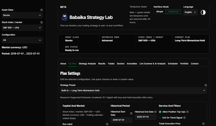Open help icon next to Stock index / market

tap(42, 22)
